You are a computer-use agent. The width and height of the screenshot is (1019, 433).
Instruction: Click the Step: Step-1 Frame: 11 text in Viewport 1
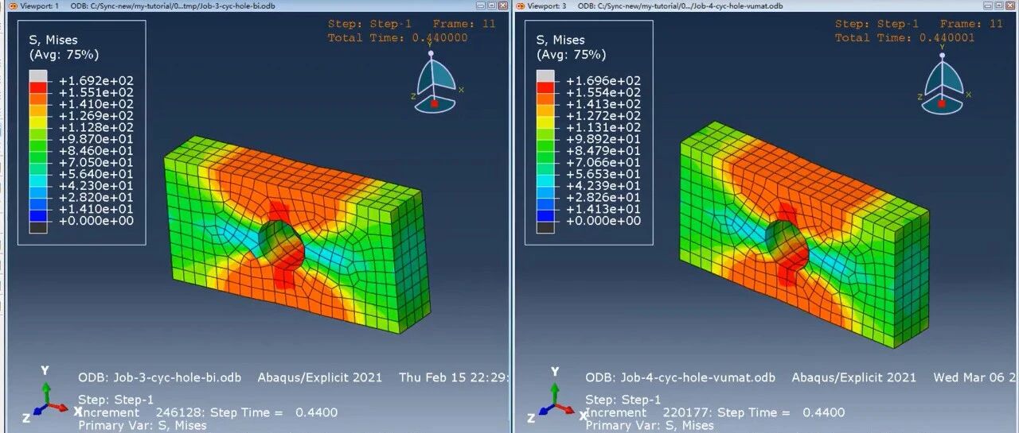(412, 24)
